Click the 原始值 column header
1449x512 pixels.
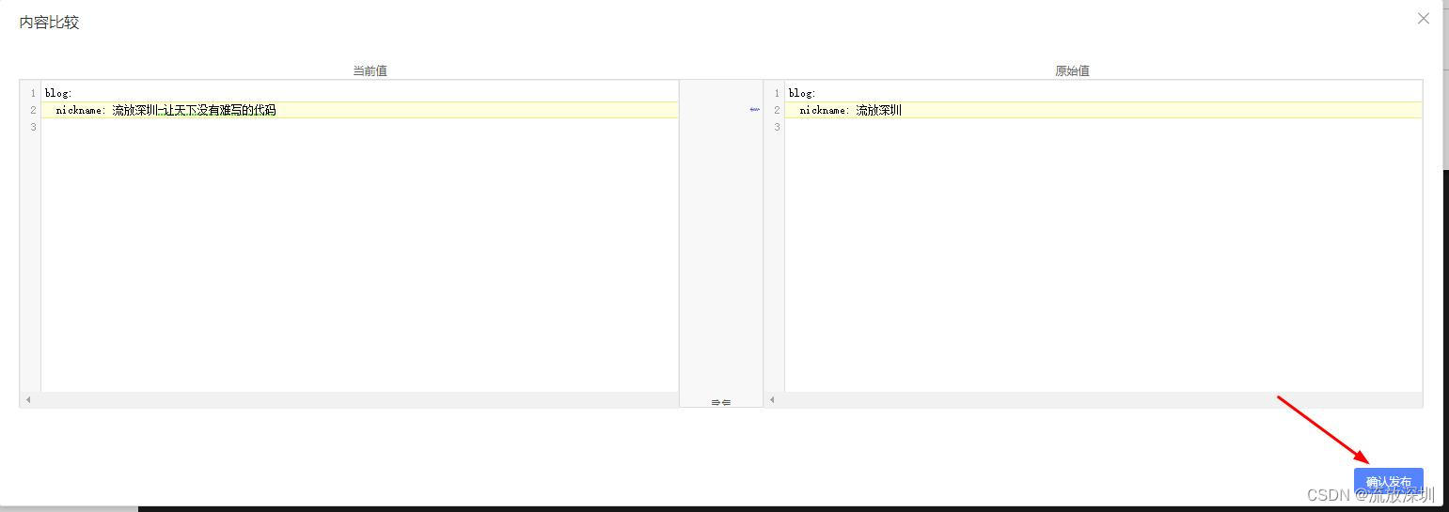click(1072, 70)
